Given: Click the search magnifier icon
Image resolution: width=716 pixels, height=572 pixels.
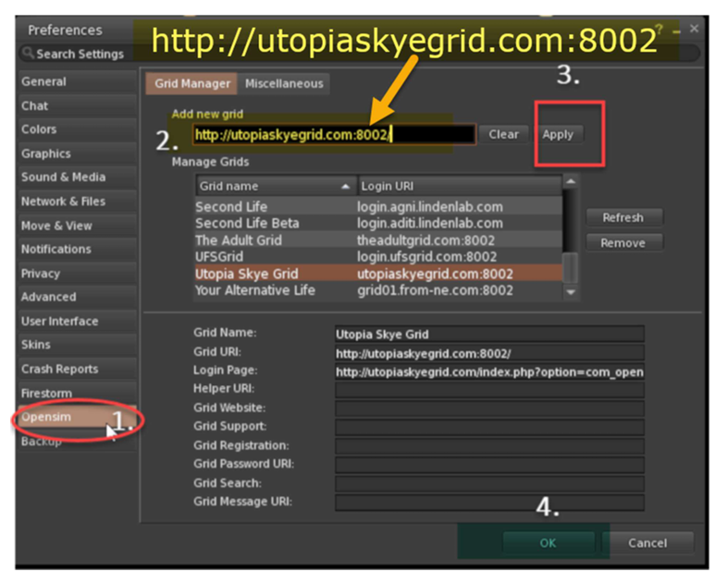Looking at the screenshot, I should pos(28,53).
